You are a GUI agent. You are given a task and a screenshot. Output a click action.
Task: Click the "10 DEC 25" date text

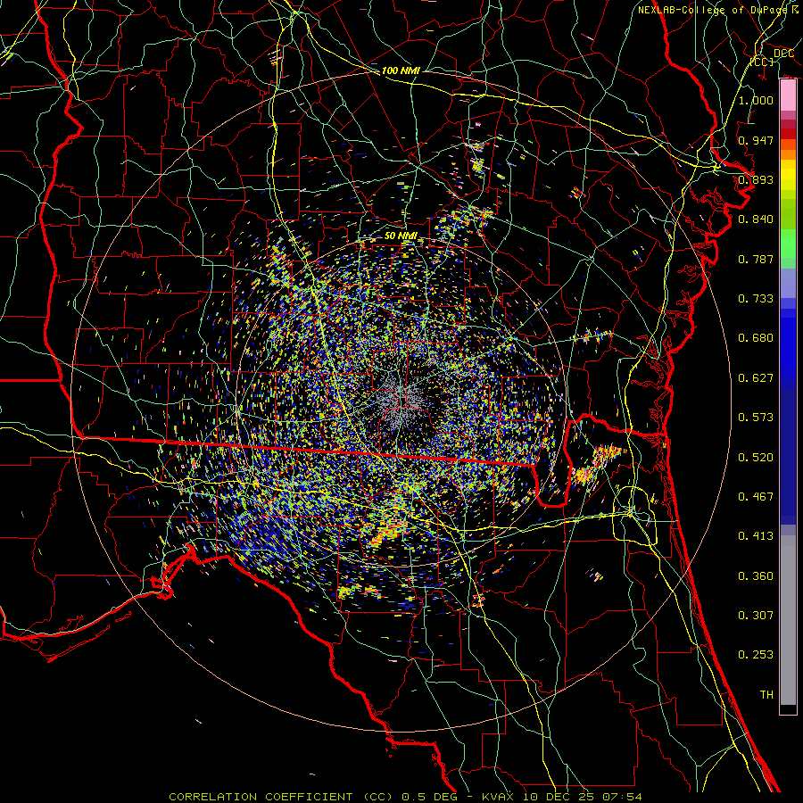click(x=560, y=797)
